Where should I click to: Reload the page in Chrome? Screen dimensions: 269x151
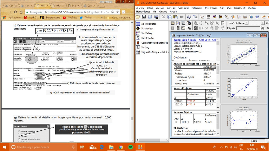point(16,12)
